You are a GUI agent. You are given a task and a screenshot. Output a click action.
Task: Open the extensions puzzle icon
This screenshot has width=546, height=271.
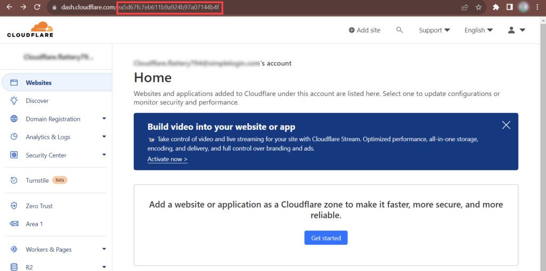[496, 7]
